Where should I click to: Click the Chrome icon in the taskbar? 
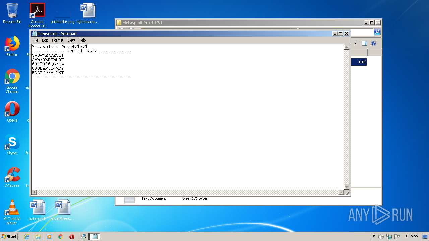pyautogui.click(x=60, y=237)
